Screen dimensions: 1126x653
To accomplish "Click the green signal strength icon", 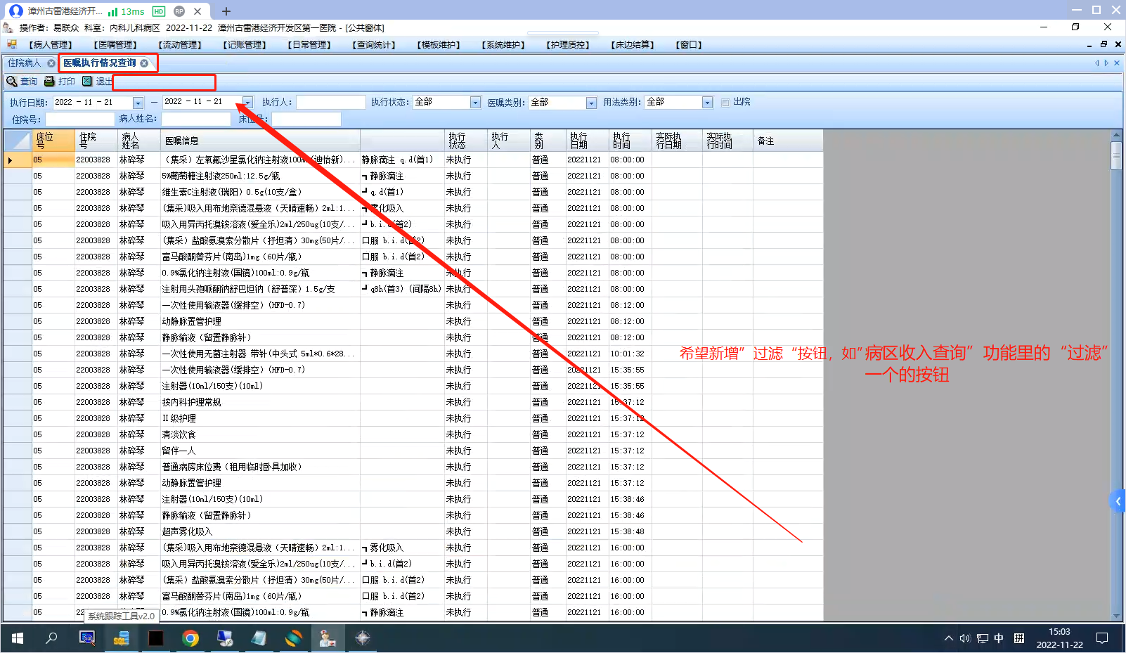I will 112,11.
